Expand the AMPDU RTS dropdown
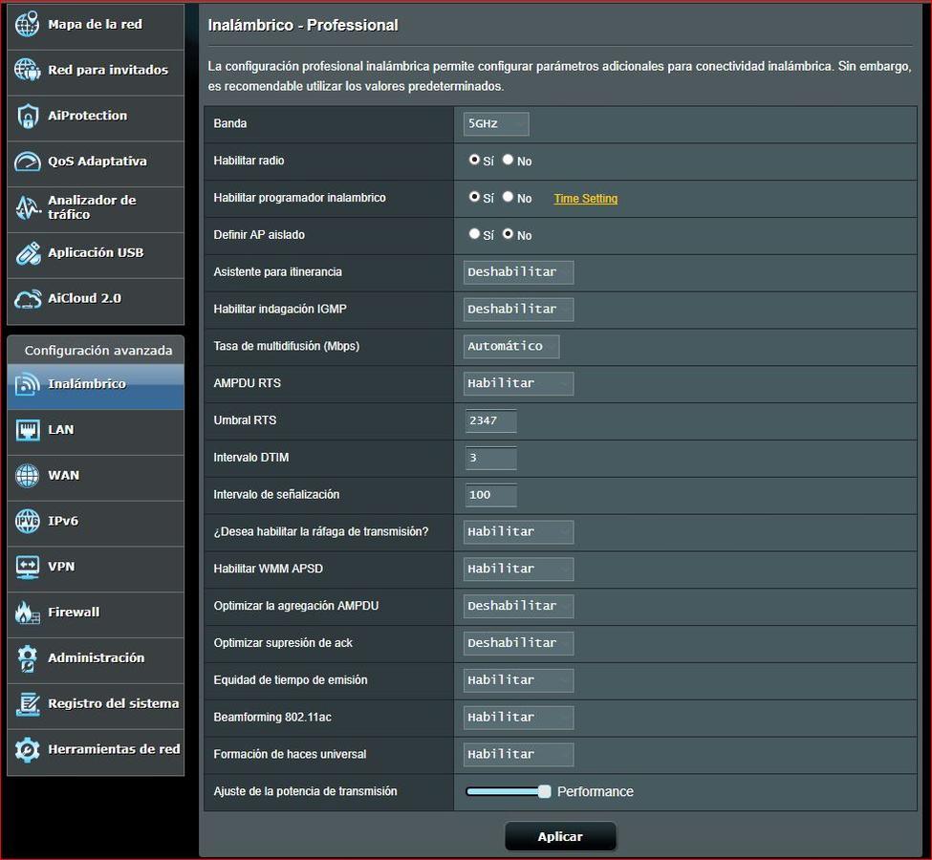The width and height of the screenshot is (932, 860). coord(518,383)
